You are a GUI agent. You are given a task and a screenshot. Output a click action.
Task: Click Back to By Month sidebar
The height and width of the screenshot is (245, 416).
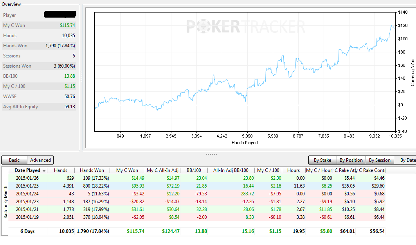point(5,202)
